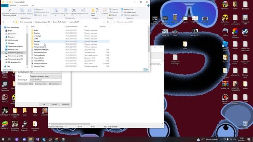Viewport: 253px width, 142px height.
Task: Click the Сменить значок button
Action: [x=41, y=84]
